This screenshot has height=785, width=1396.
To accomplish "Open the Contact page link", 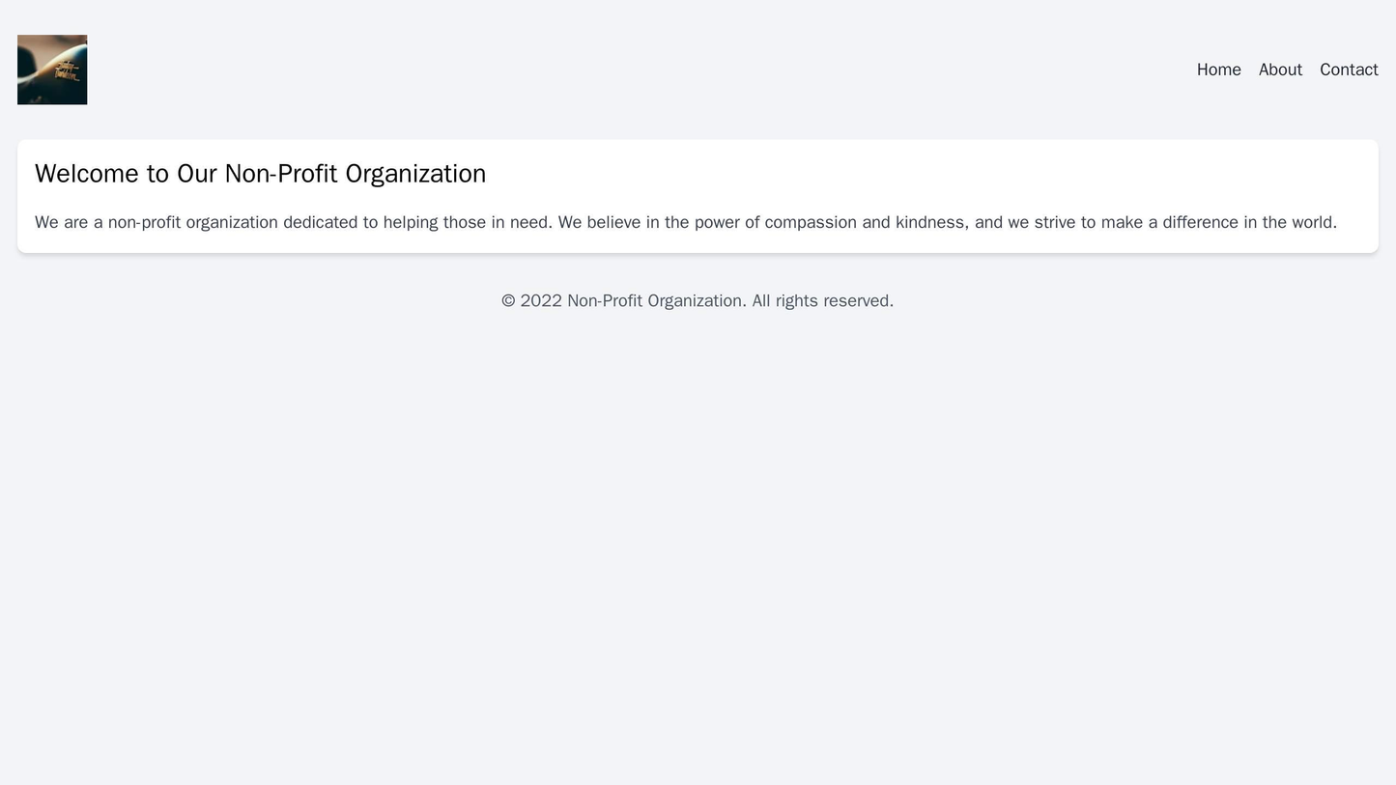I will (1349, 70).
